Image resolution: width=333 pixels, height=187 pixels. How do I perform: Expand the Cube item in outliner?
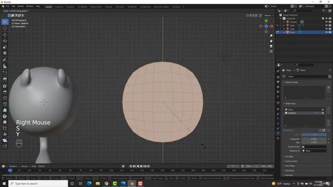[x=284, y=25]
